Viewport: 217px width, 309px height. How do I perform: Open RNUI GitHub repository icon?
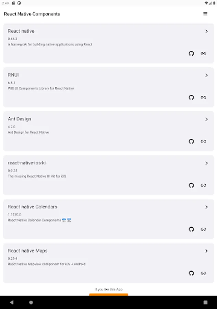pos(191,98)
